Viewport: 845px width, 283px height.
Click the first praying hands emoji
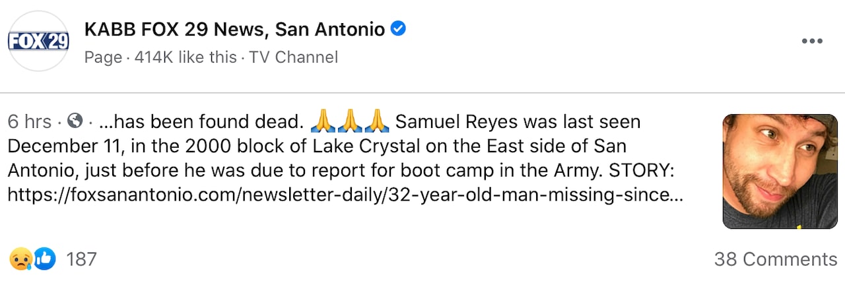click(323, 121)
